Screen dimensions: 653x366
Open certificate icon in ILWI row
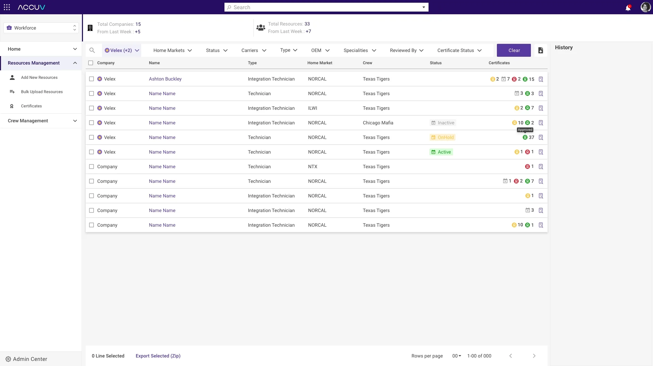pyautogui.click(x=541, y=108)
